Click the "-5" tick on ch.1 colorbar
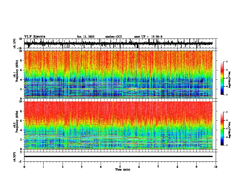The height and width of the screenshot is (187, 243). (226, 78)
